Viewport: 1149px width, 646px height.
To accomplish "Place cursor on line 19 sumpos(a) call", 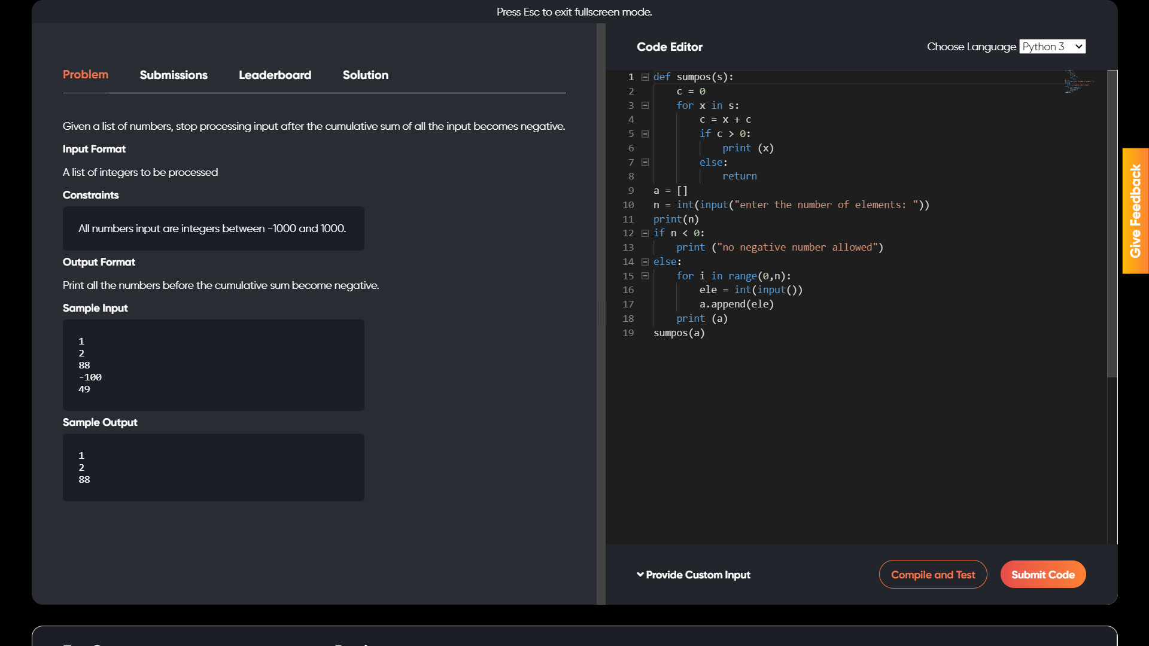I will pos(679,333).
